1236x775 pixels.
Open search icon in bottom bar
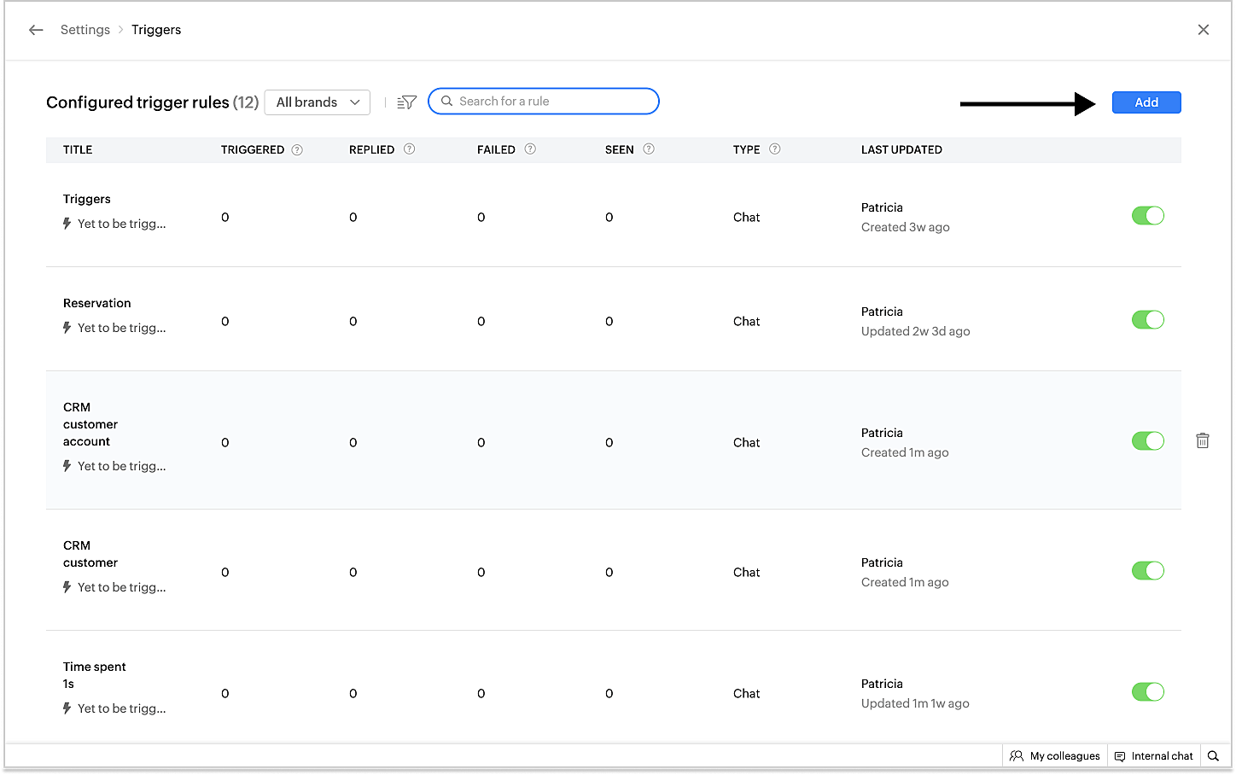tap(1213, 756)
